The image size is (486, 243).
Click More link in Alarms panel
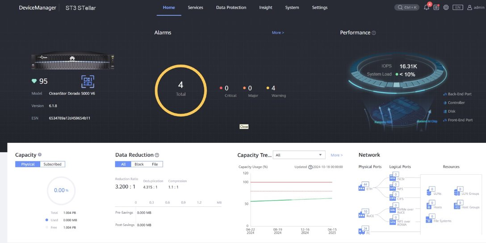[x=278, y=33]
